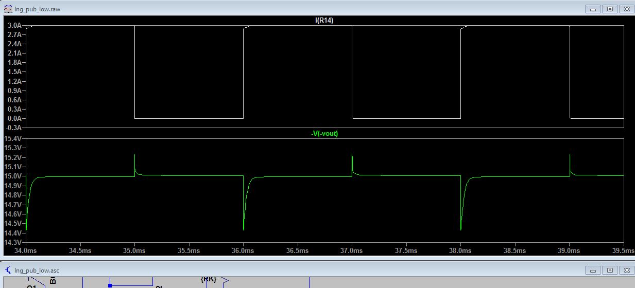The width and height of the screenshot is (635, 288).
Task: Click the 37.0ms time axis label
Action: tap(352, 250)
